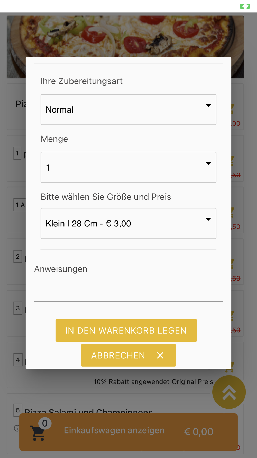The width and height of the screenshot is (257, 458).
Task: Expand the Menge quantity dropdown
Action: coord(128,167)
